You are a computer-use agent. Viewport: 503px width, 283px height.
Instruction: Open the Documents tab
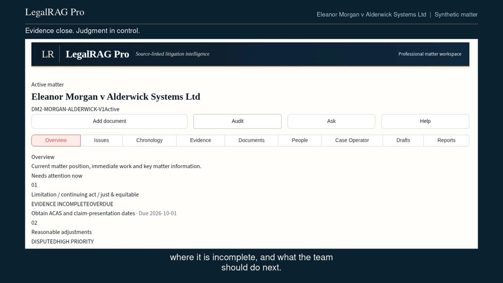[x=251, y=140]
